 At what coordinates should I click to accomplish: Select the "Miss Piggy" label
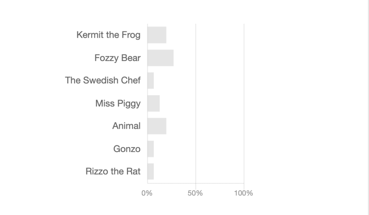(118, 104)
